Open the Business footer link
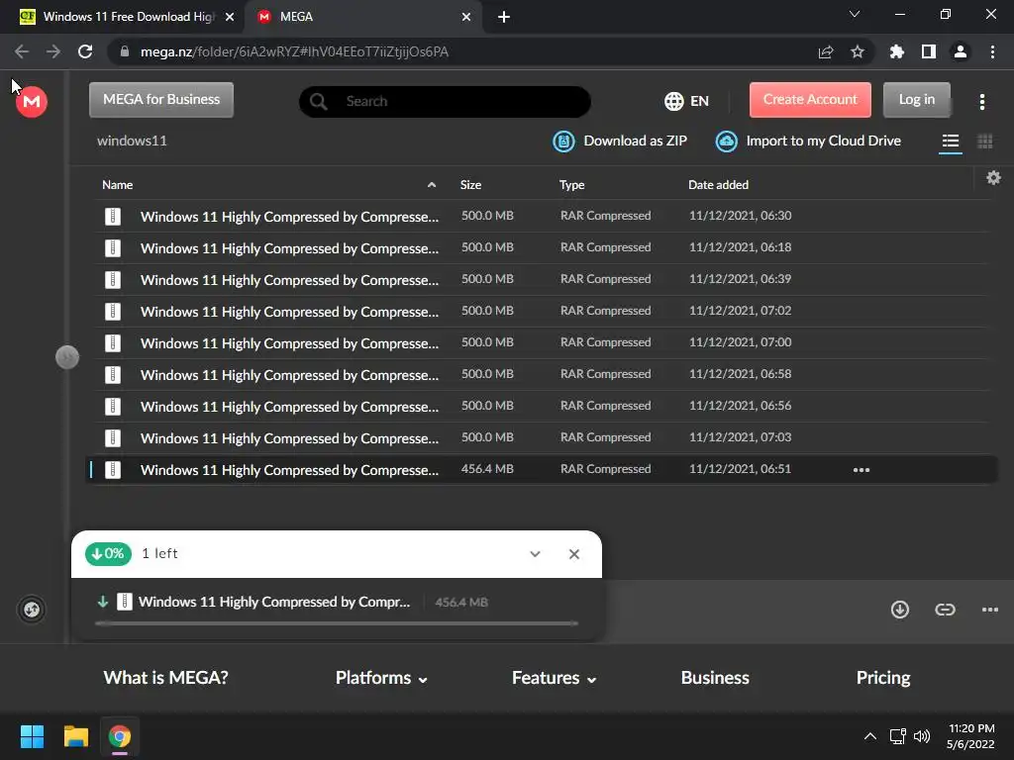This screenshot has height=760, width=1014. point(715,678)
